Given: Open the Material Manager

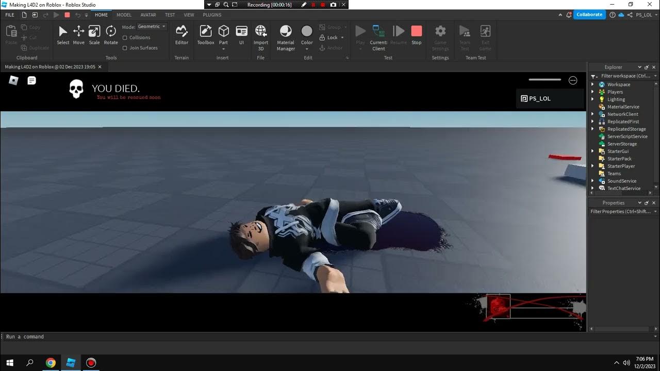Looking at the screenshot, I should coord(286,38).
